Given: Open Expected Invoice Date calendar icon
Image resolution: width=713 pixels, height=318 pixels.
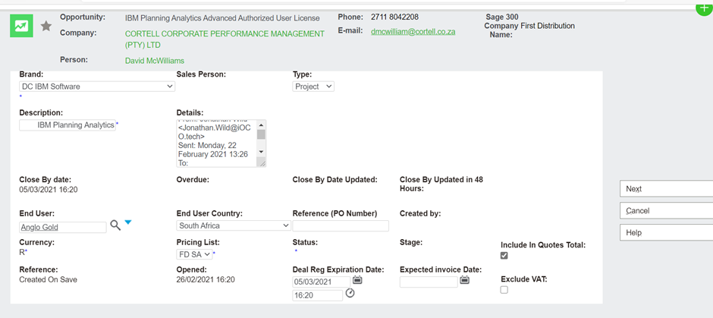Looking at the screenshot, I should coord(465,281).
